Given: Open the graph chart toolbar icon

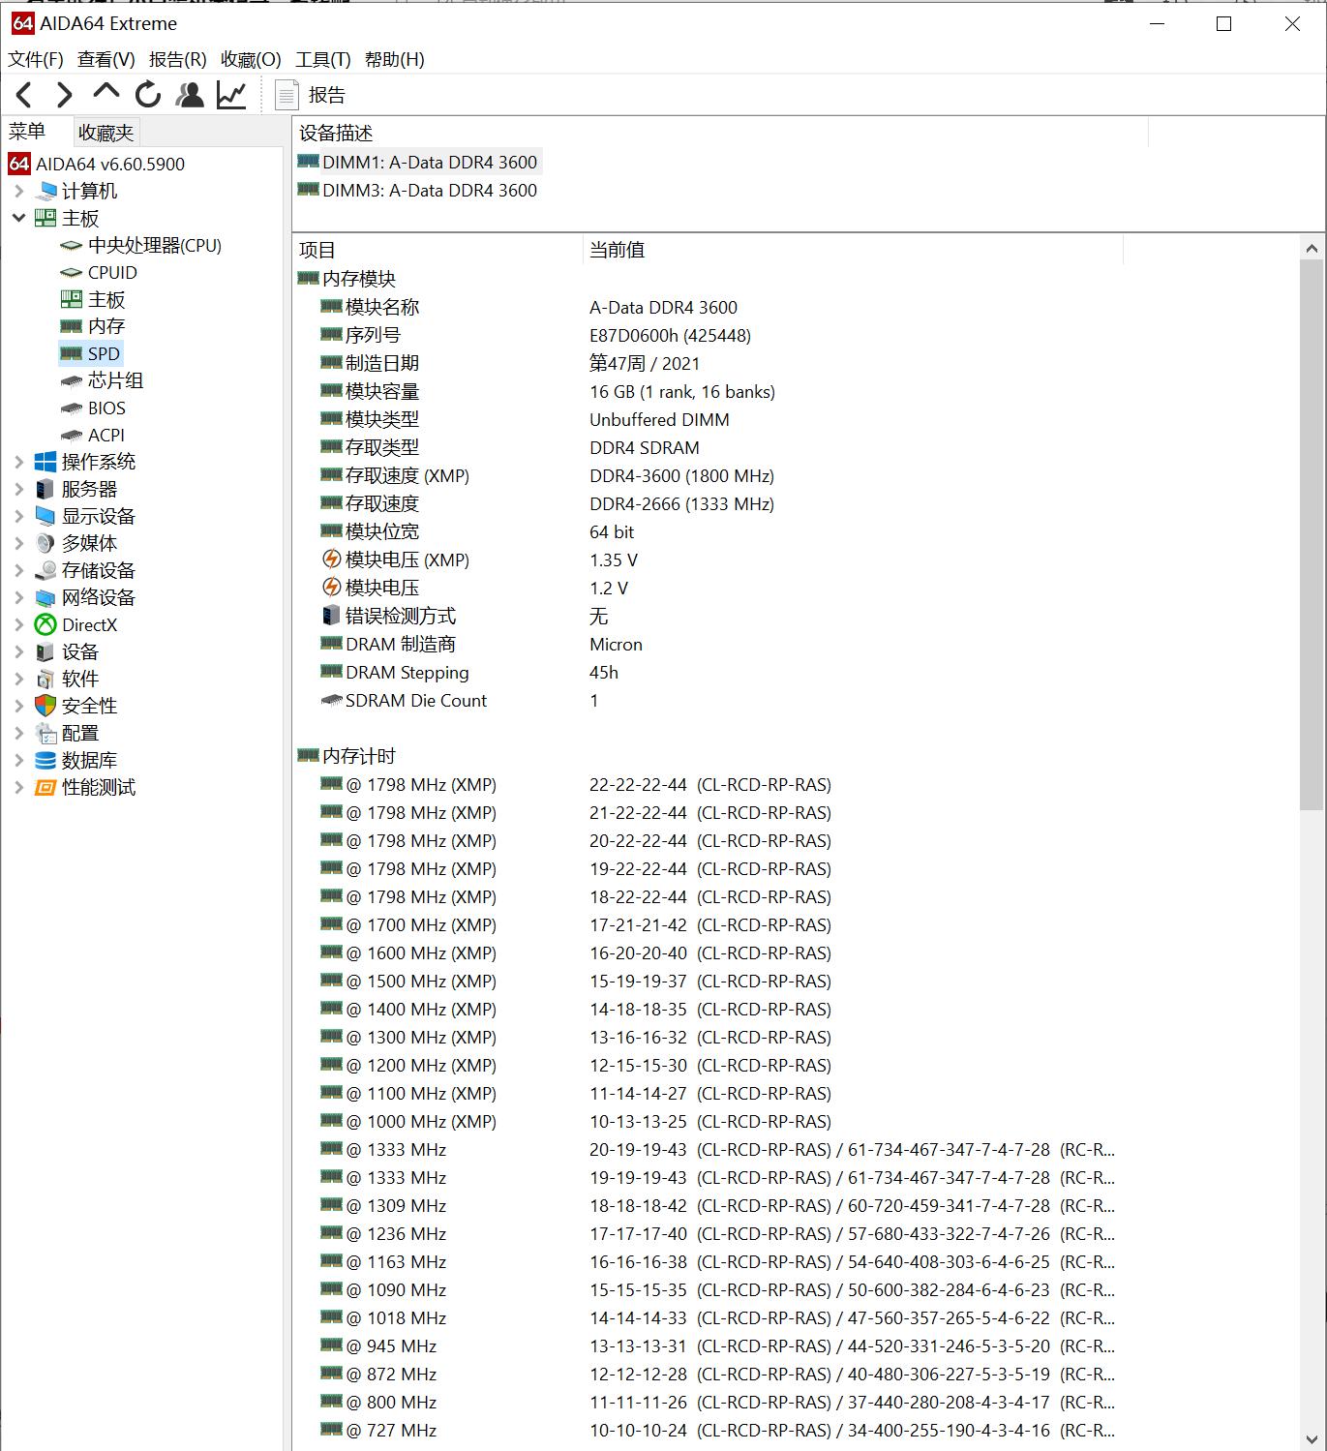Looking at the screenshot, I should coord(231,95).
